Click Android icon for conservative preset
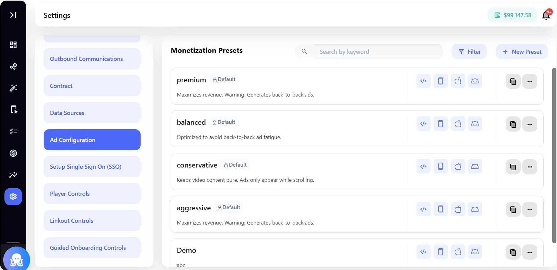This screenshot has width=557, height=270. (x=475, y=166)
